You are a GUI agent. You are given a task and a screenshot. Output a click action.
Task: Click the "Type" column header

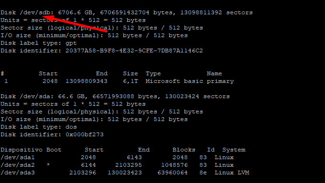coord(153,73)
